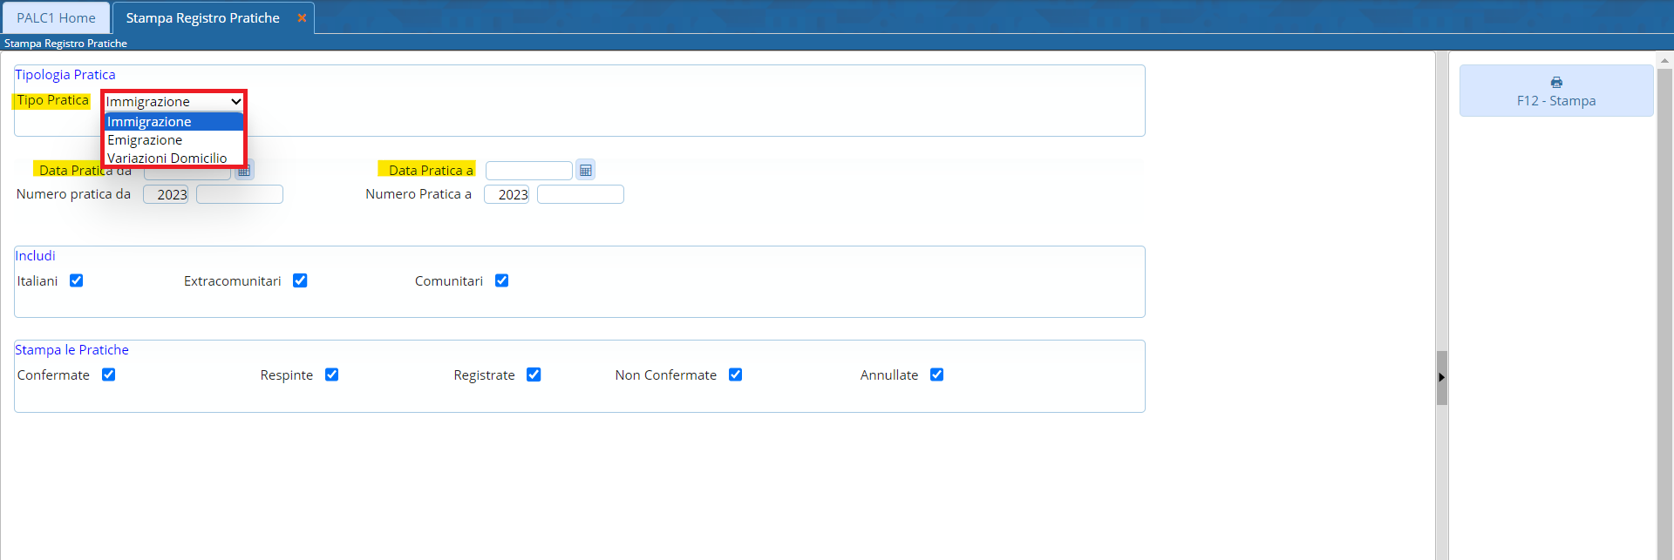Uncheck Confermate under Stampa le Pratiche

[108, 374]
